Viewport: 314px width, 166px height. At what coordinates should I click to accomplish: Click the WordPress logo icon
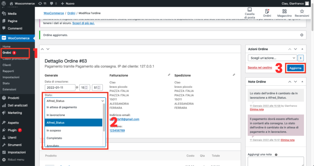(x=4, y=3)
